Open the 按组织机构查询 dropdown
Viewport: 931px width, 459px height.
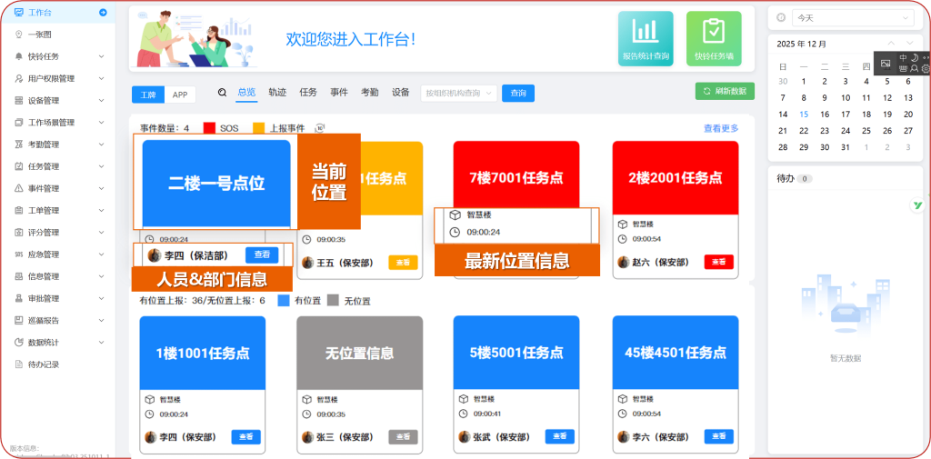[459, 93]
